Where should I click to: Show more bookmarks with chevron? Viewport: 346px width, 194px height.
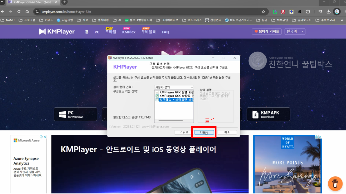click(342, 20)
